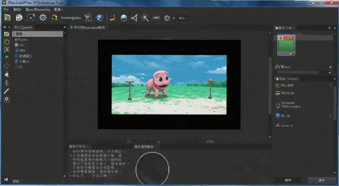Click the circular dial in the bottom panel
Image resolution: width=339 pixels, height=186 pixels.
tap(152, 169)
